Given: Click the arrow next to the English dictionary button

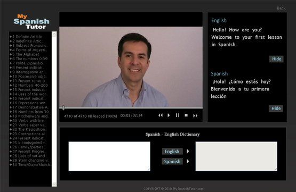Looking at the screenshot, I should [x=188, y=151].
